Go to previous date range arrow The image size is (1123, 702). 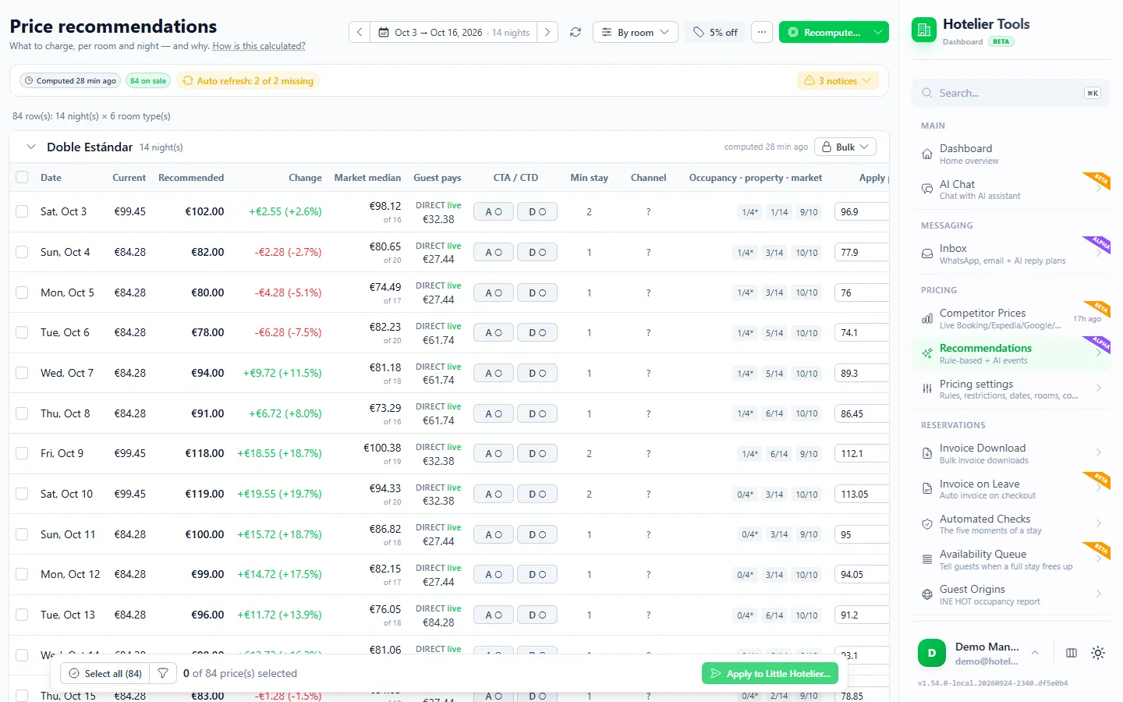[360, 32]
